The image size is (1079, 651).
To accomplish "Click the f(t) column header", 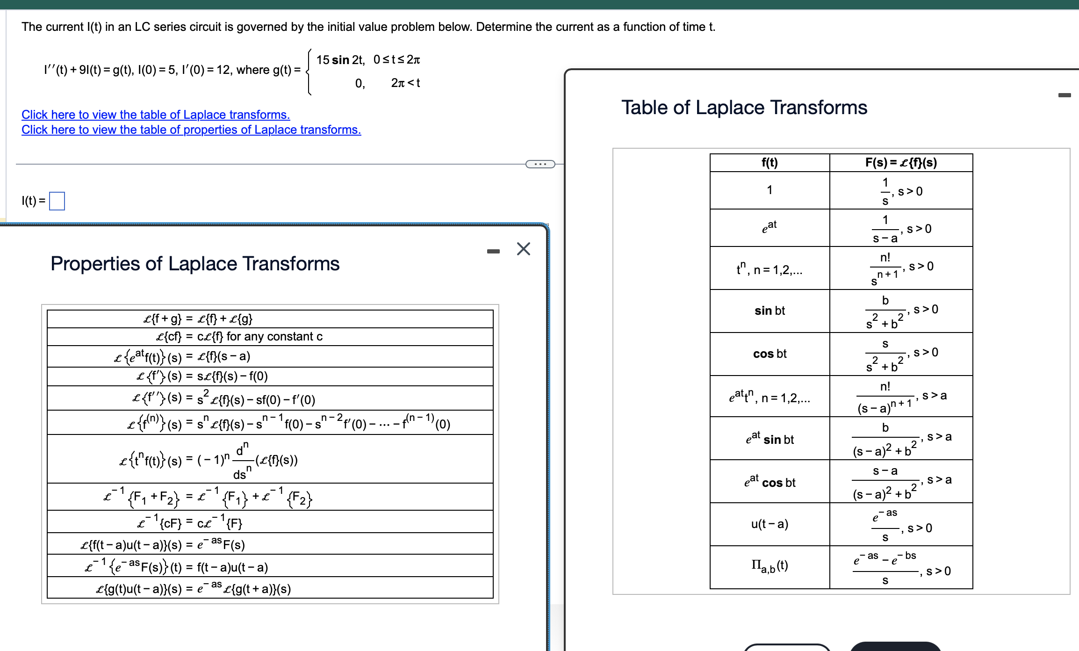I will point(770,163).
